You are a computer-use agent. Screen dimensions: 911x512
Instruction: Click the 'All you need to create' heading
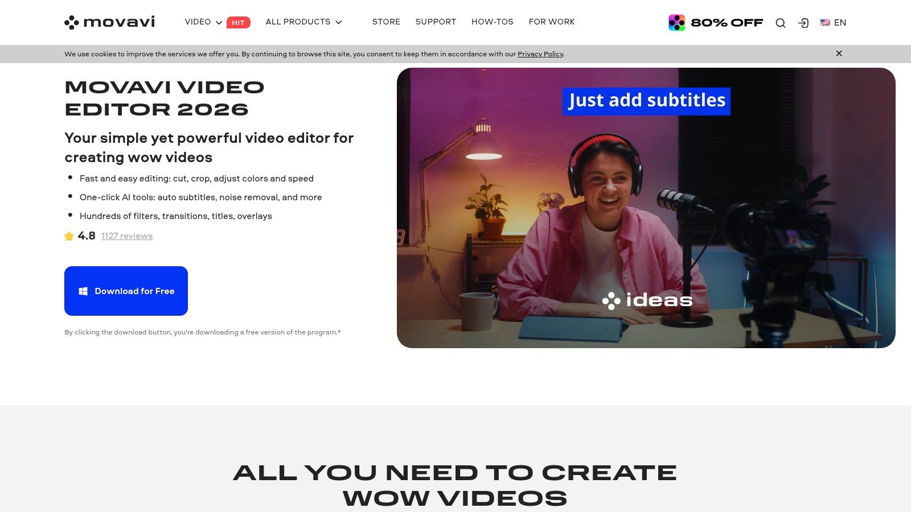455,485
